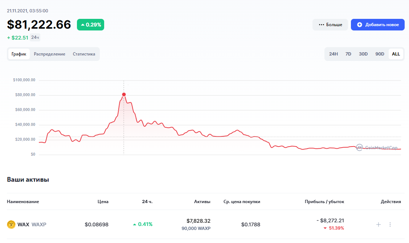Image resolution: width=409 pixels, height=243 pixels.
Task: Select the 7D time range
Action: coord(348,54)
